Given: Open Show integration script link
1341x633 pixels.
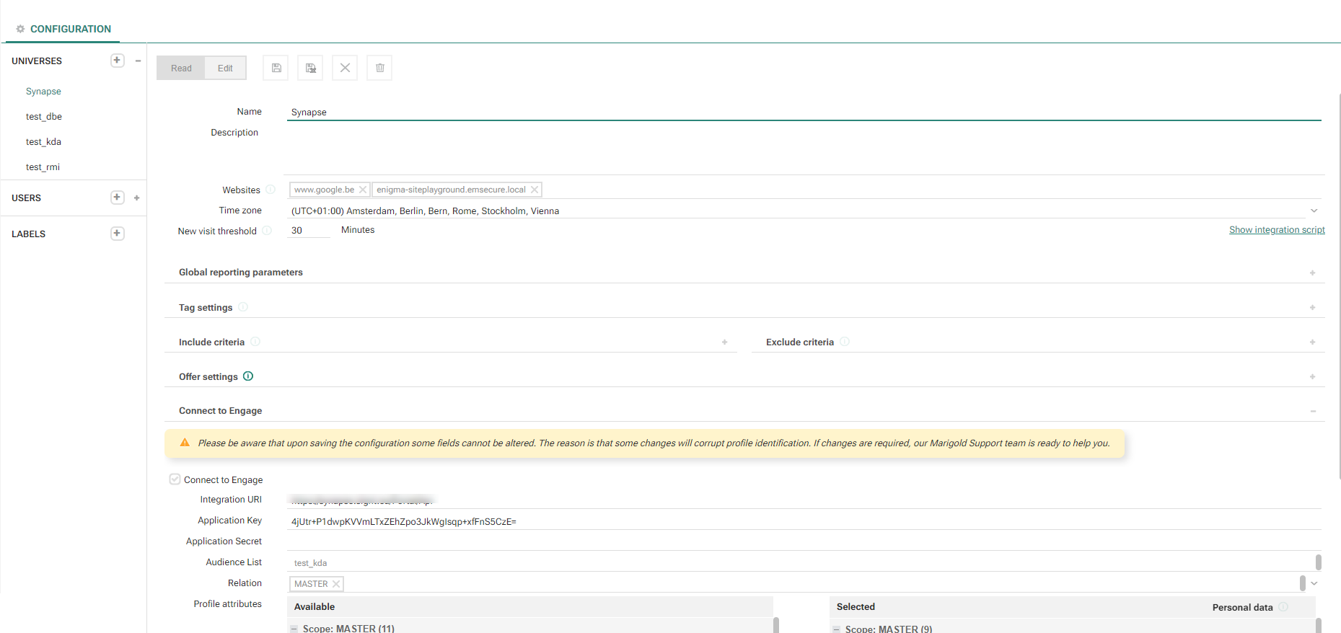Looking at the screenshot, I should [1277, 230].
